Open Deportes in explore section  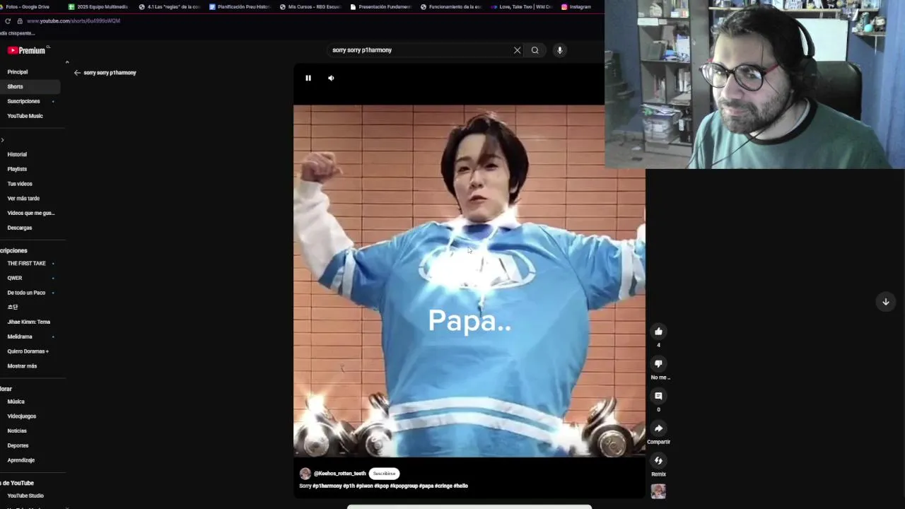pos(18,445)
